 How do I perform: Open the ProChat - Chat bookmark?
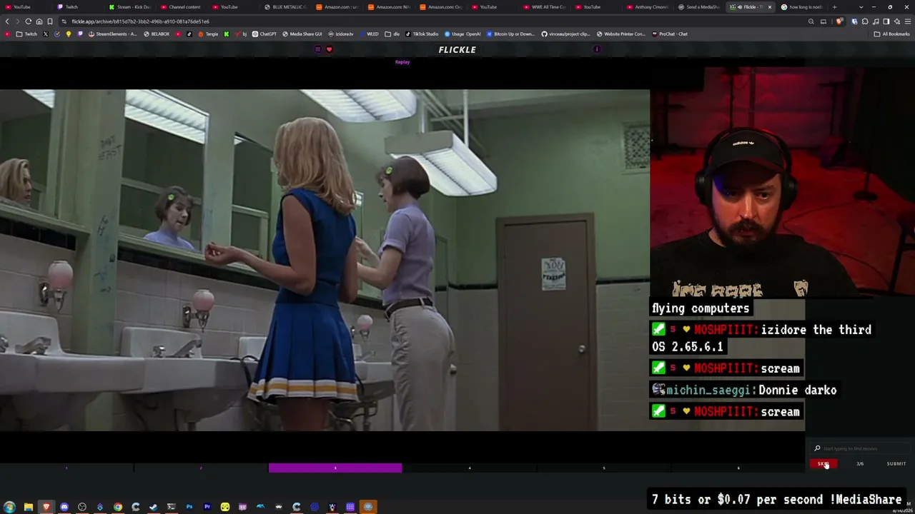tap(670, 34)
